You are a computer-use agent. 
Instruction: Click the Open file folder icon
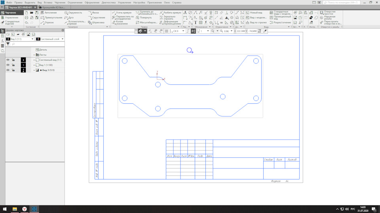(32, 13)
